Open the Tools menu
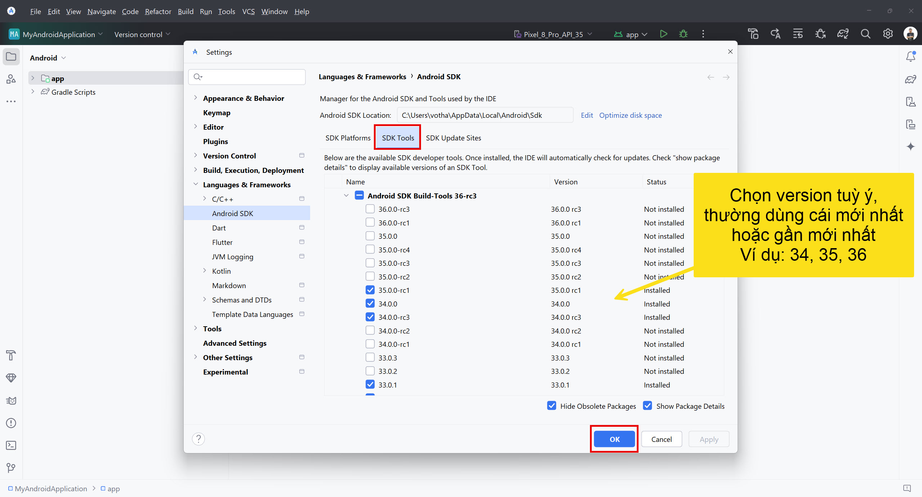922x497 pixels. pyautogui.click(x=226, y=12)
